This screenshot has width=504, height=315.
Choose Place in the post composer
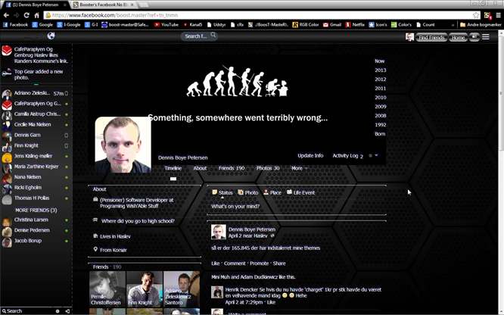(x=272, y=192)
